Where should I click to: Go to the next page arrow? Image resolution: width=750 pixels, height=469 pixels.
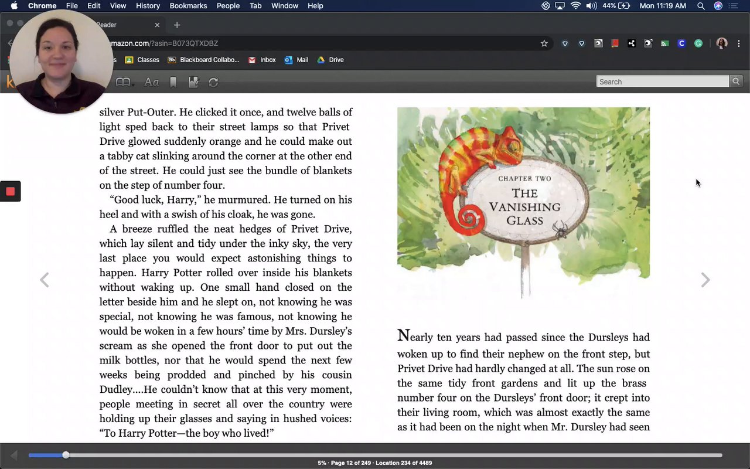click(705, 280)
